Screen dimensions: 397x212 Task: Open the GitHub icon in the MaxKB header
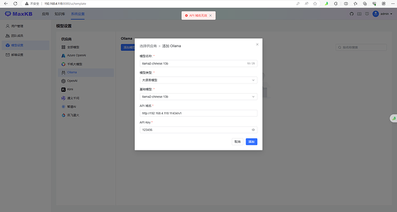click(x=352, y=14)
